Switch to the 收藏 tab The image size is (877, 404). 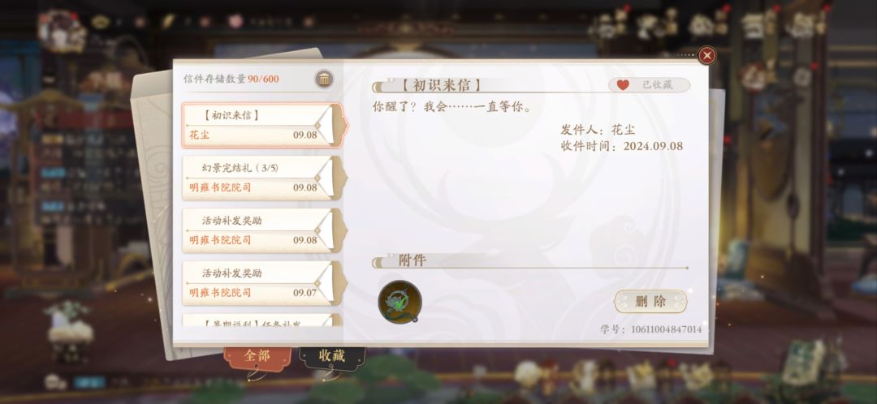tap(332, 356)
